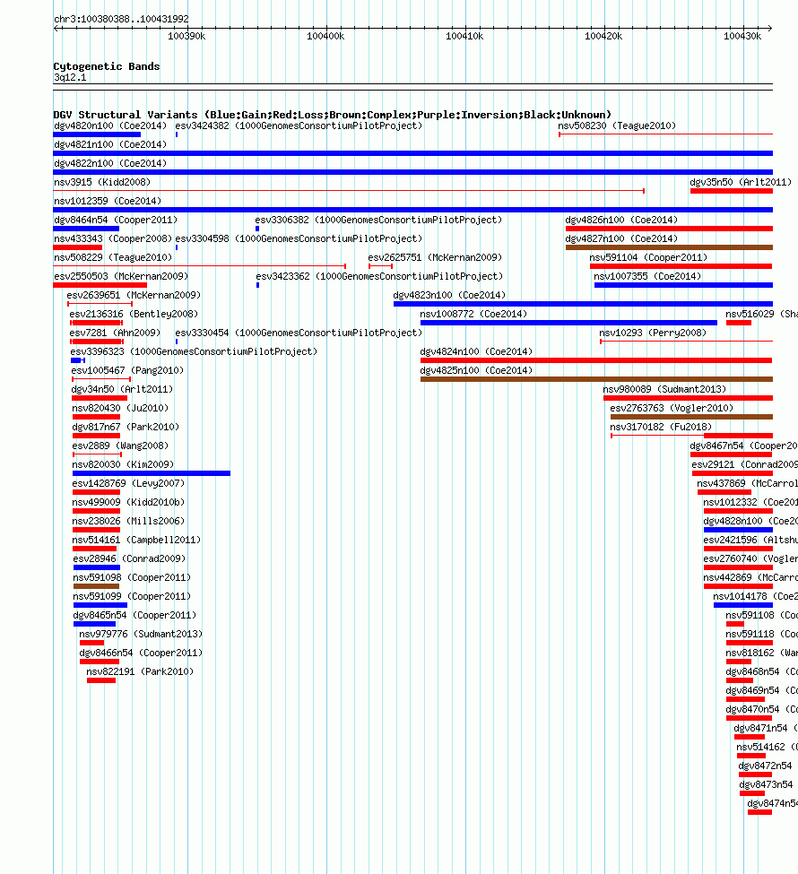The height and width of the screenshot is (874, 798).
Task: Open dgv8473n54 variant label
Action: (767, 785)
